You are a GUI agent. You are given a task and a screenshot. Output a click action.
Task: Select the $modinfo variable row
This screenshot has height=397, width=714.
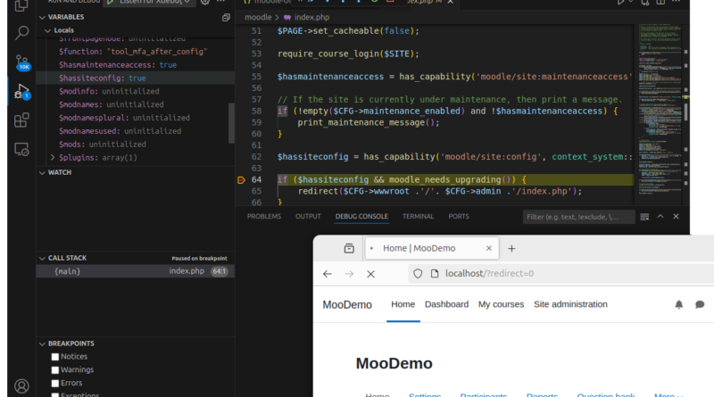[x=136, y=91]
